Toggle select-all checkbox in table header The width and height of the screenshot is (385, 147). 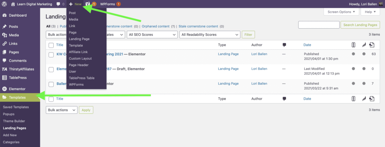pyautogui.click(x=51, y=45)
